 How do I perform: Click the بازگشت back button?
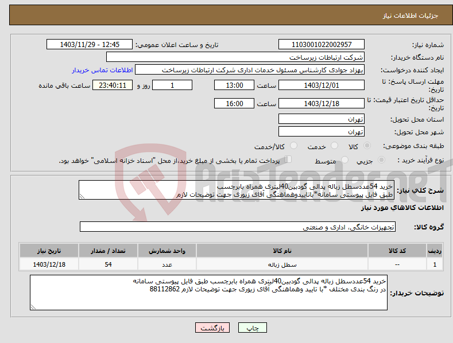212,328
